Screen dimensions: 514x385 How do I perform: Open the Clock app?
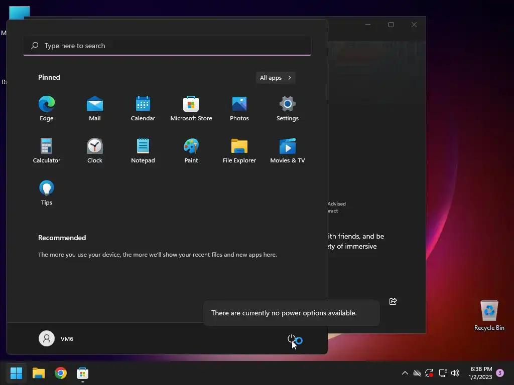pos(95,150)
